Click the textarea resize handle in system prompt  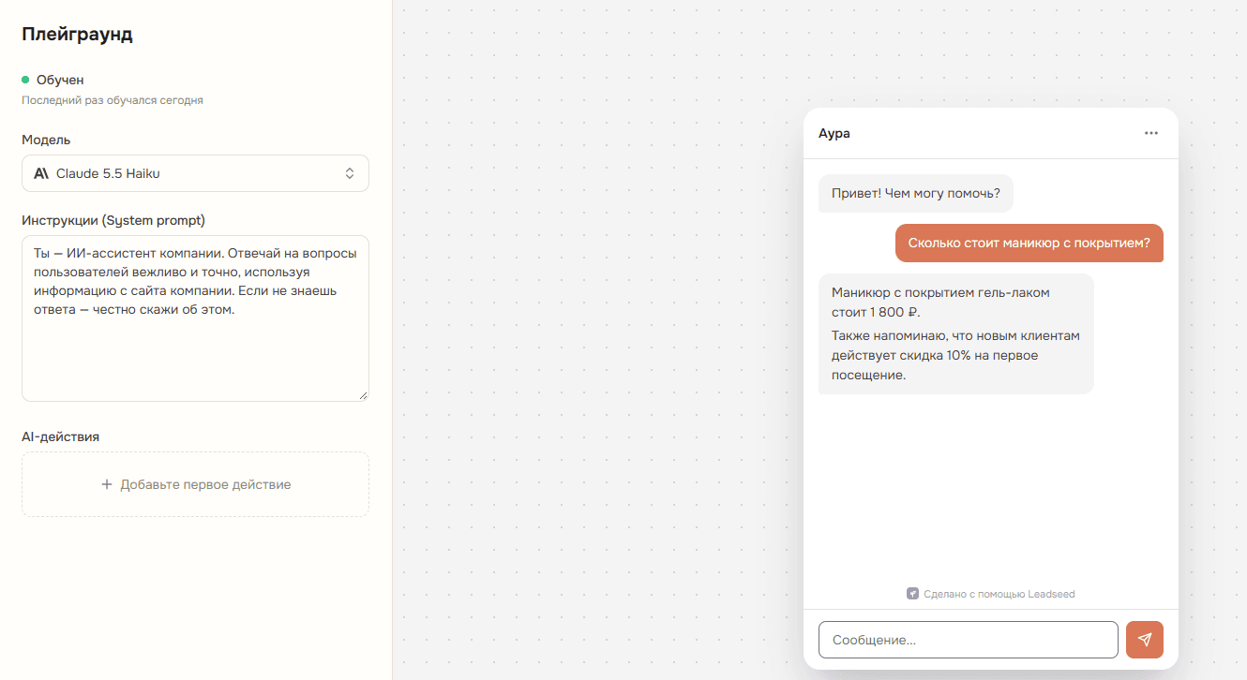pos(363,395)
